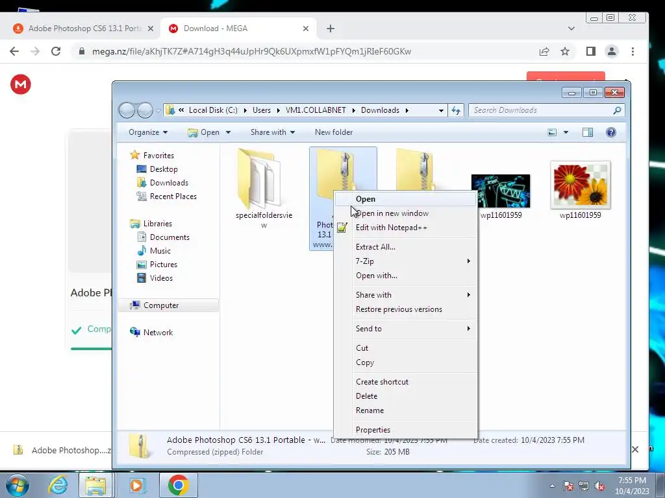Click the Open toolbar button in Explorer
The height and width of the screenshot is (498, 665).
[x=204, y=132]
